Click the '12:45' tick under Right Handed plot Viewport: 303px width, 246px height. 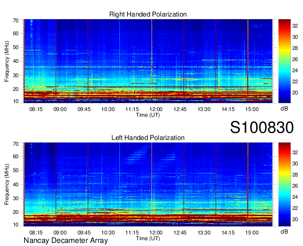[180, 109]
